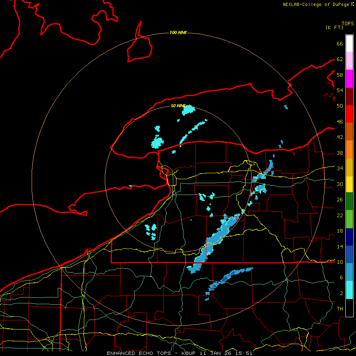Select the magenta legend color band
Viewport: 356px width, 356px height.
point(349,79)
